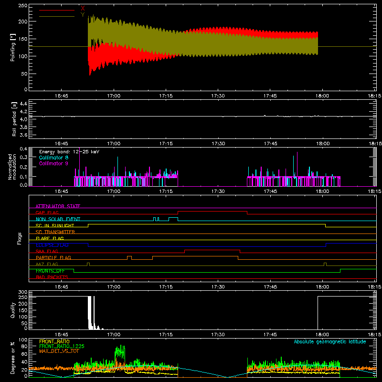Click the 80 tick on the Degrees axis
The width and height of the screenshot is (382, 382).
(x=24, y=346)
